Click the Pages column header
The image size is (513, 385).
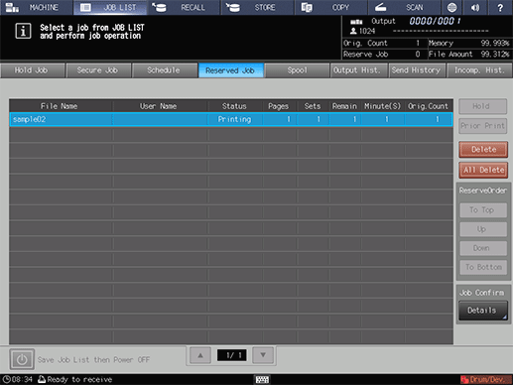[279, 106]
